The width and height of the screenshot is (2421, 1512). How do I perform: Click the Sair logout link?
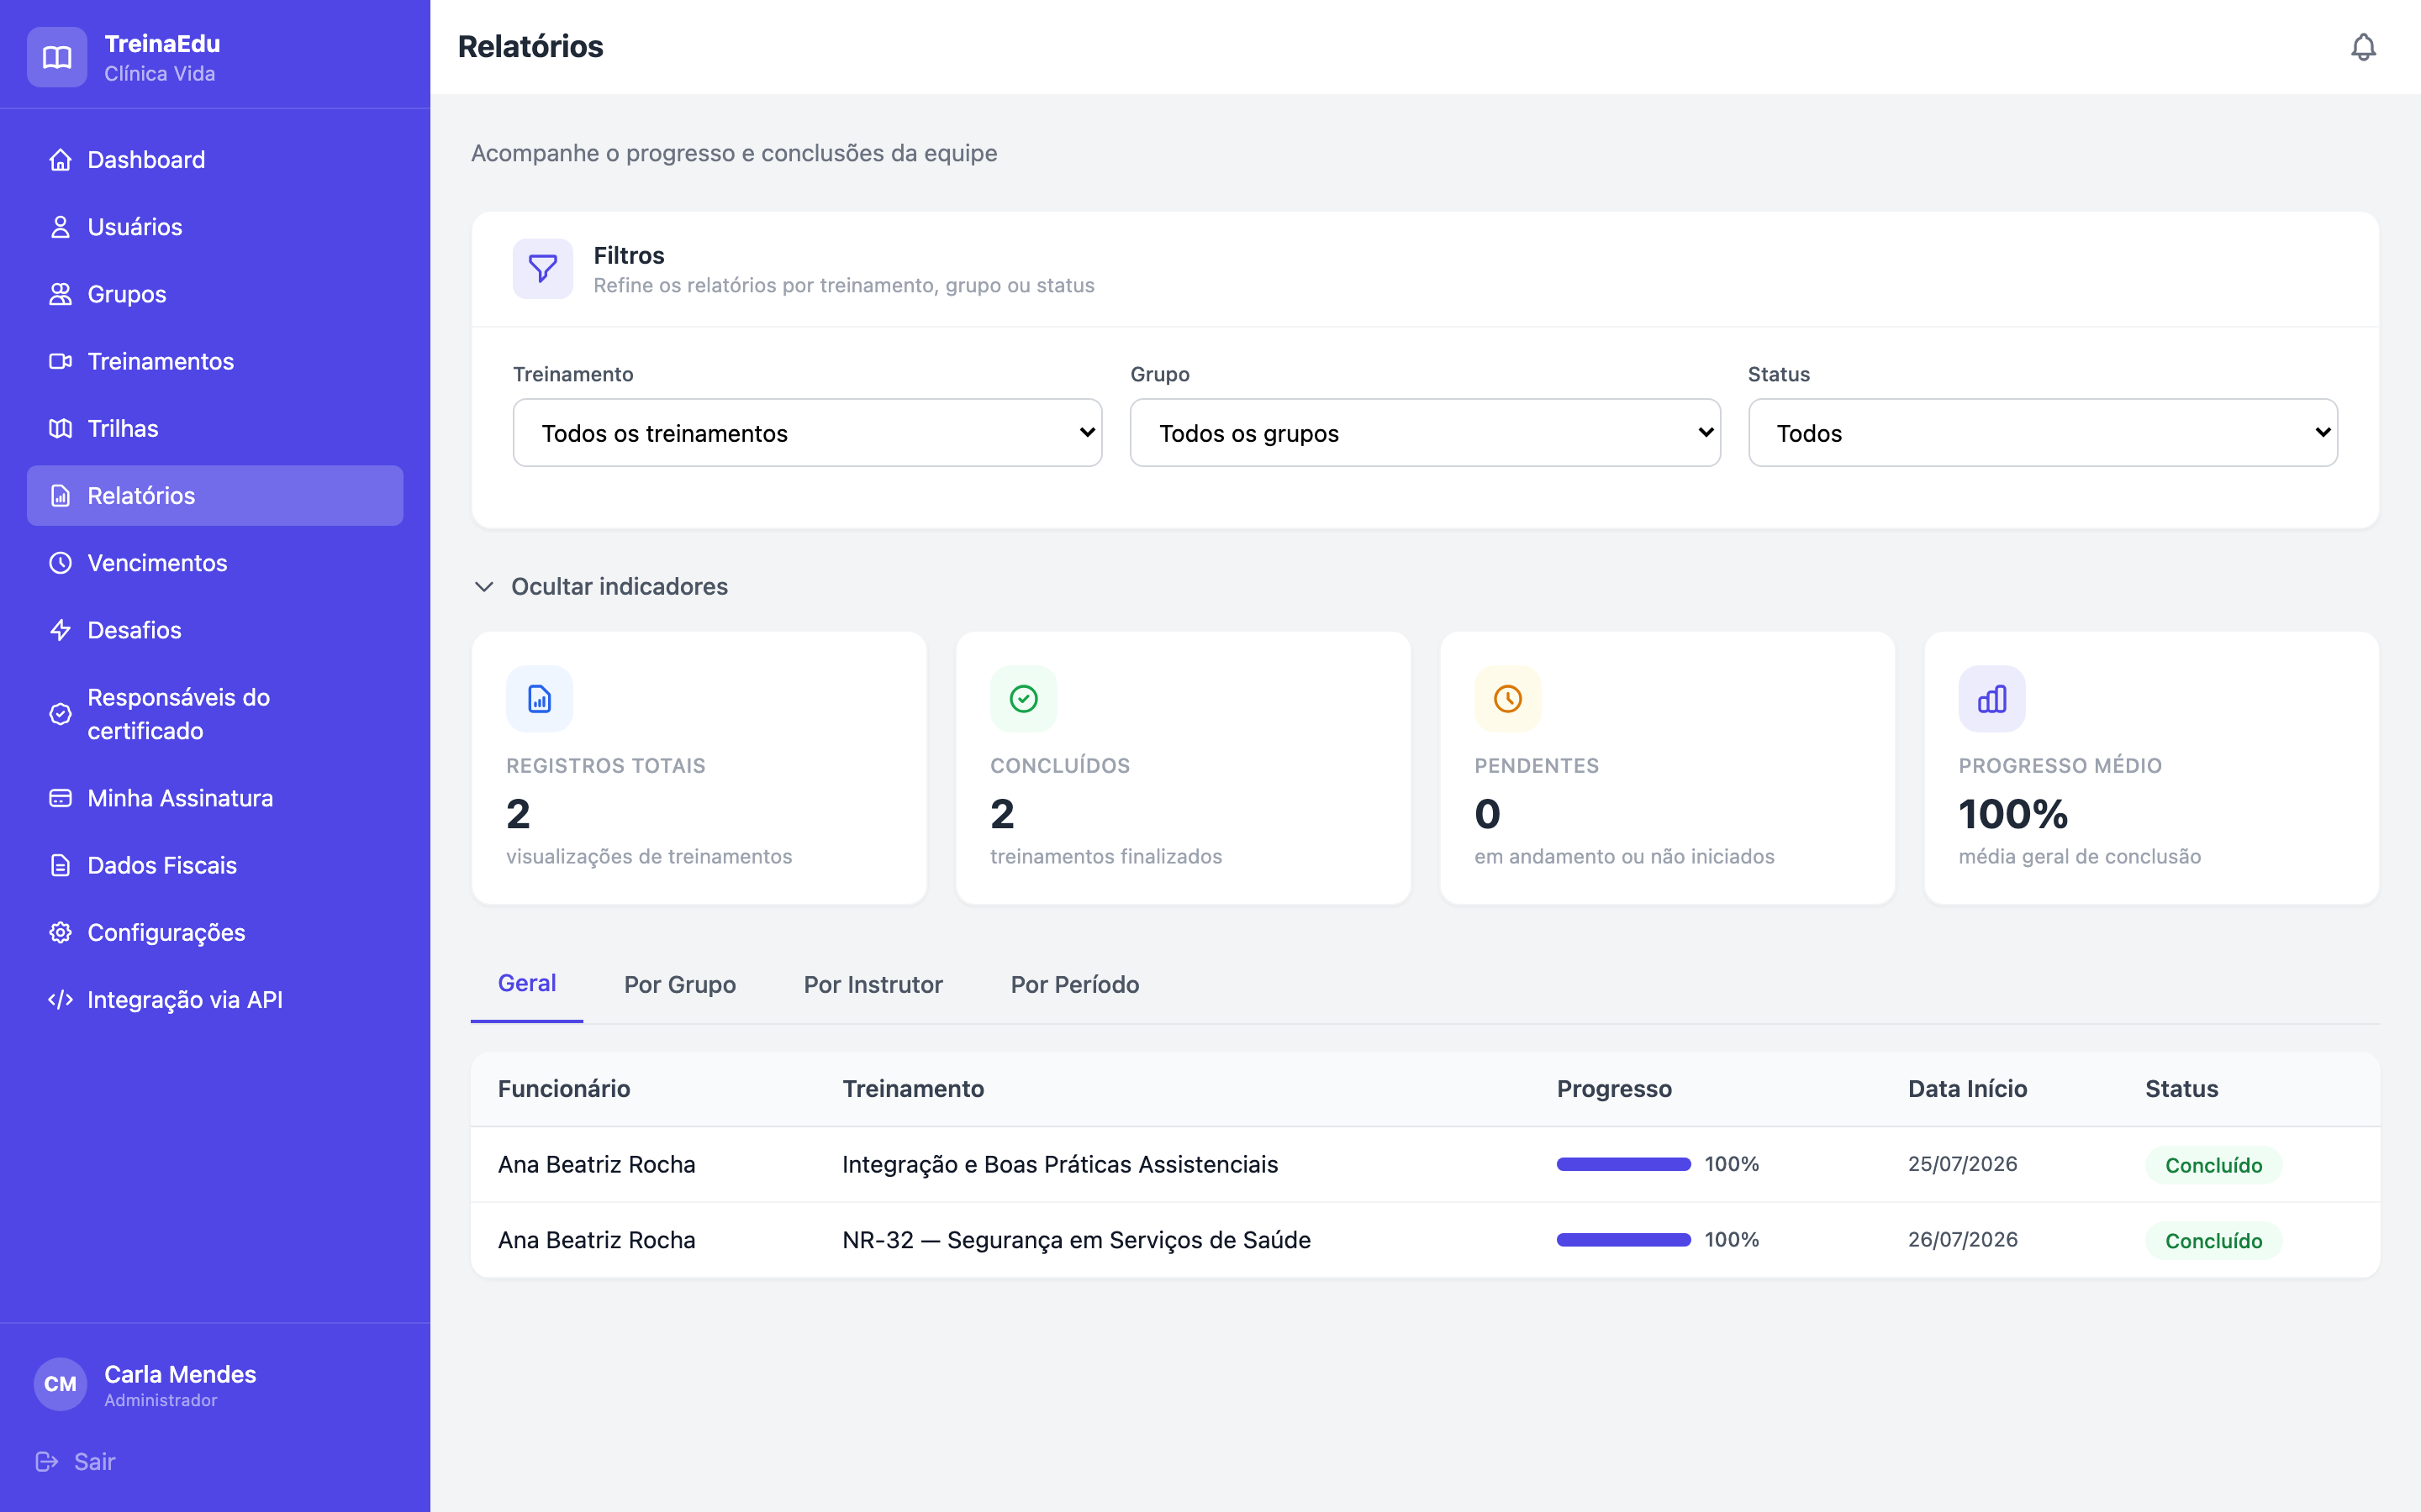[x=75, y=1462]
